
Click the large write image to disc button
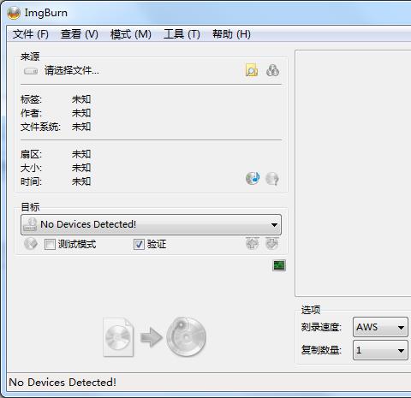coord(154,337)
